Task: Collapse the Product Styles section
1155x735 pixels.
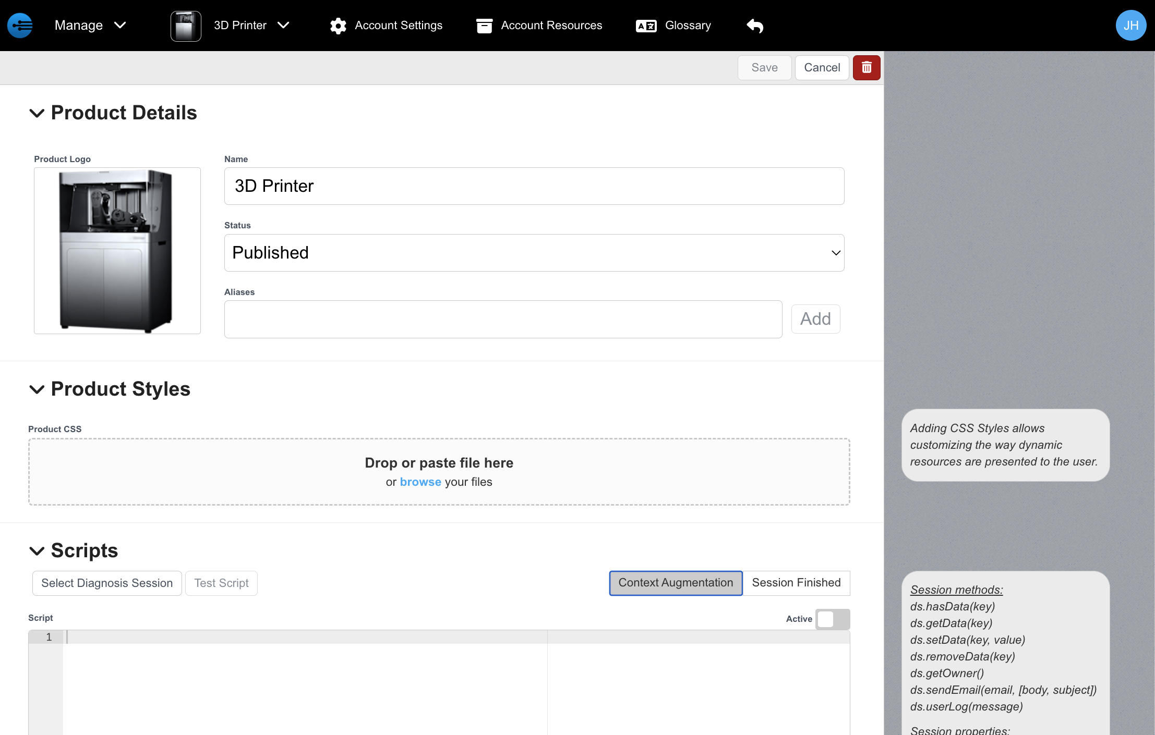Action: 37,389
